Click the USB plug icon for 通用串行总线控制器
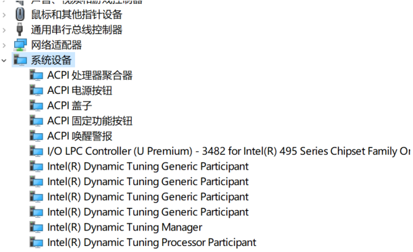413x252 pixels. tap(20, 29)
